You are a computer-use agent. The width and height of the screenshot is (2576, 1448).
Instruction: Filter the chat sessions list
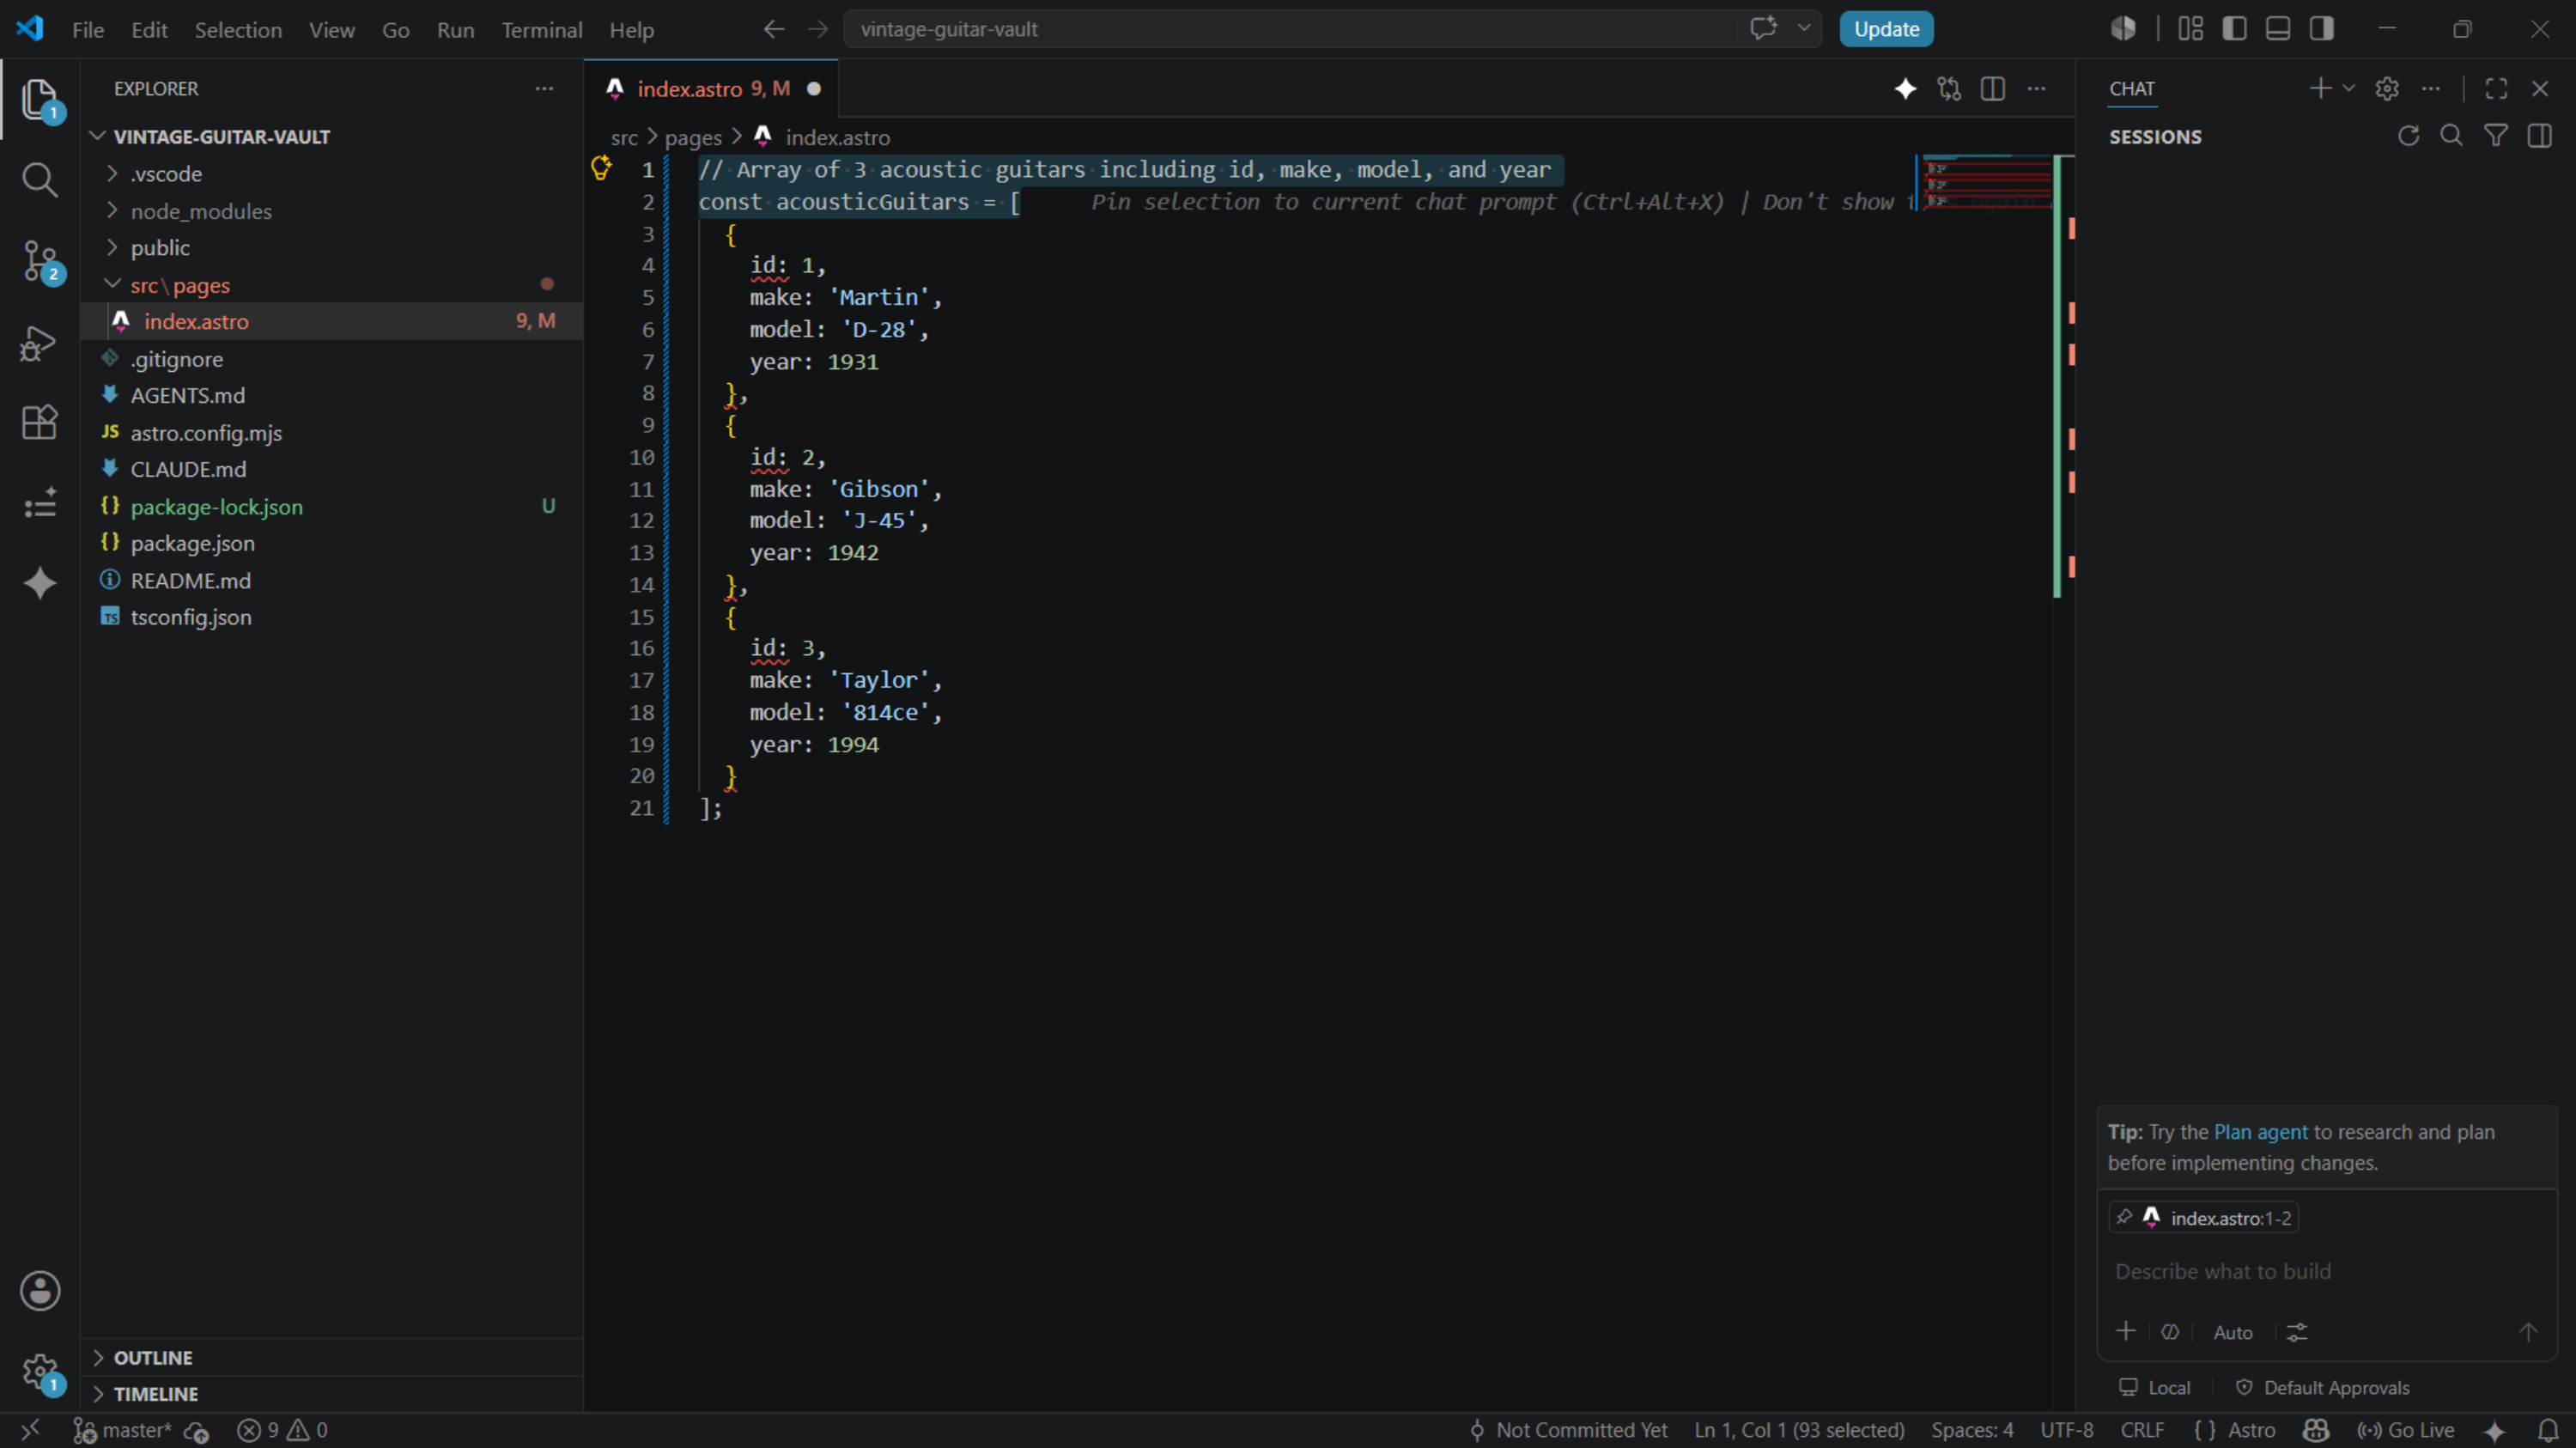tap(2495, 136)
